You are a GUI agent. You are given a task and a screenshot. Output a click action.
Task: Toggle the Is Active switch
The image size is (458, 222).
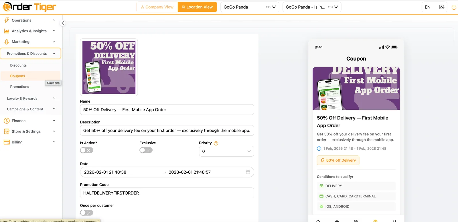click(x=86, y=150)
